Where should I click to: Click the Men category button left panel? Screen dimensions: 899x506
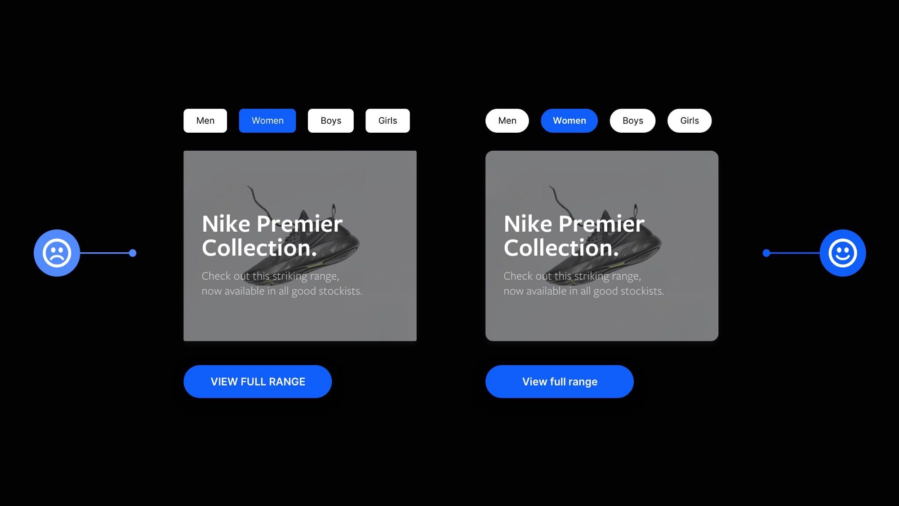(x=205, y=121)
